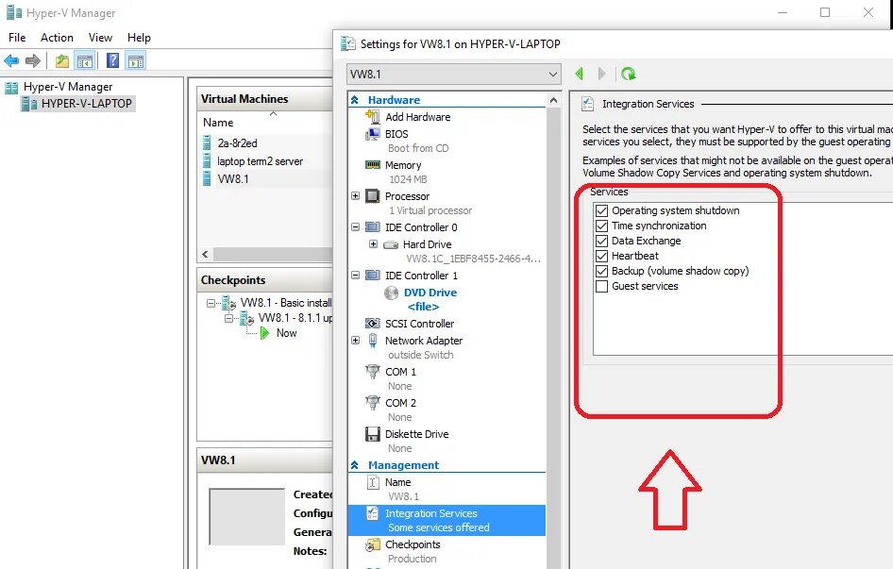Uncheck Data Exchange service

pos(601,241)
